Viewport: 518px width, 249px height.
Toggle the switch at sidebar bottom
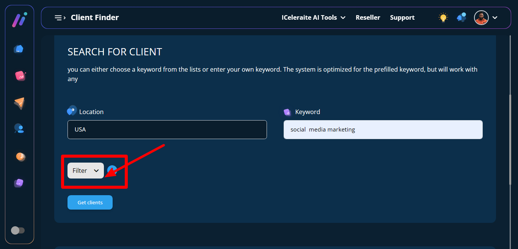(x=18, y=230)
